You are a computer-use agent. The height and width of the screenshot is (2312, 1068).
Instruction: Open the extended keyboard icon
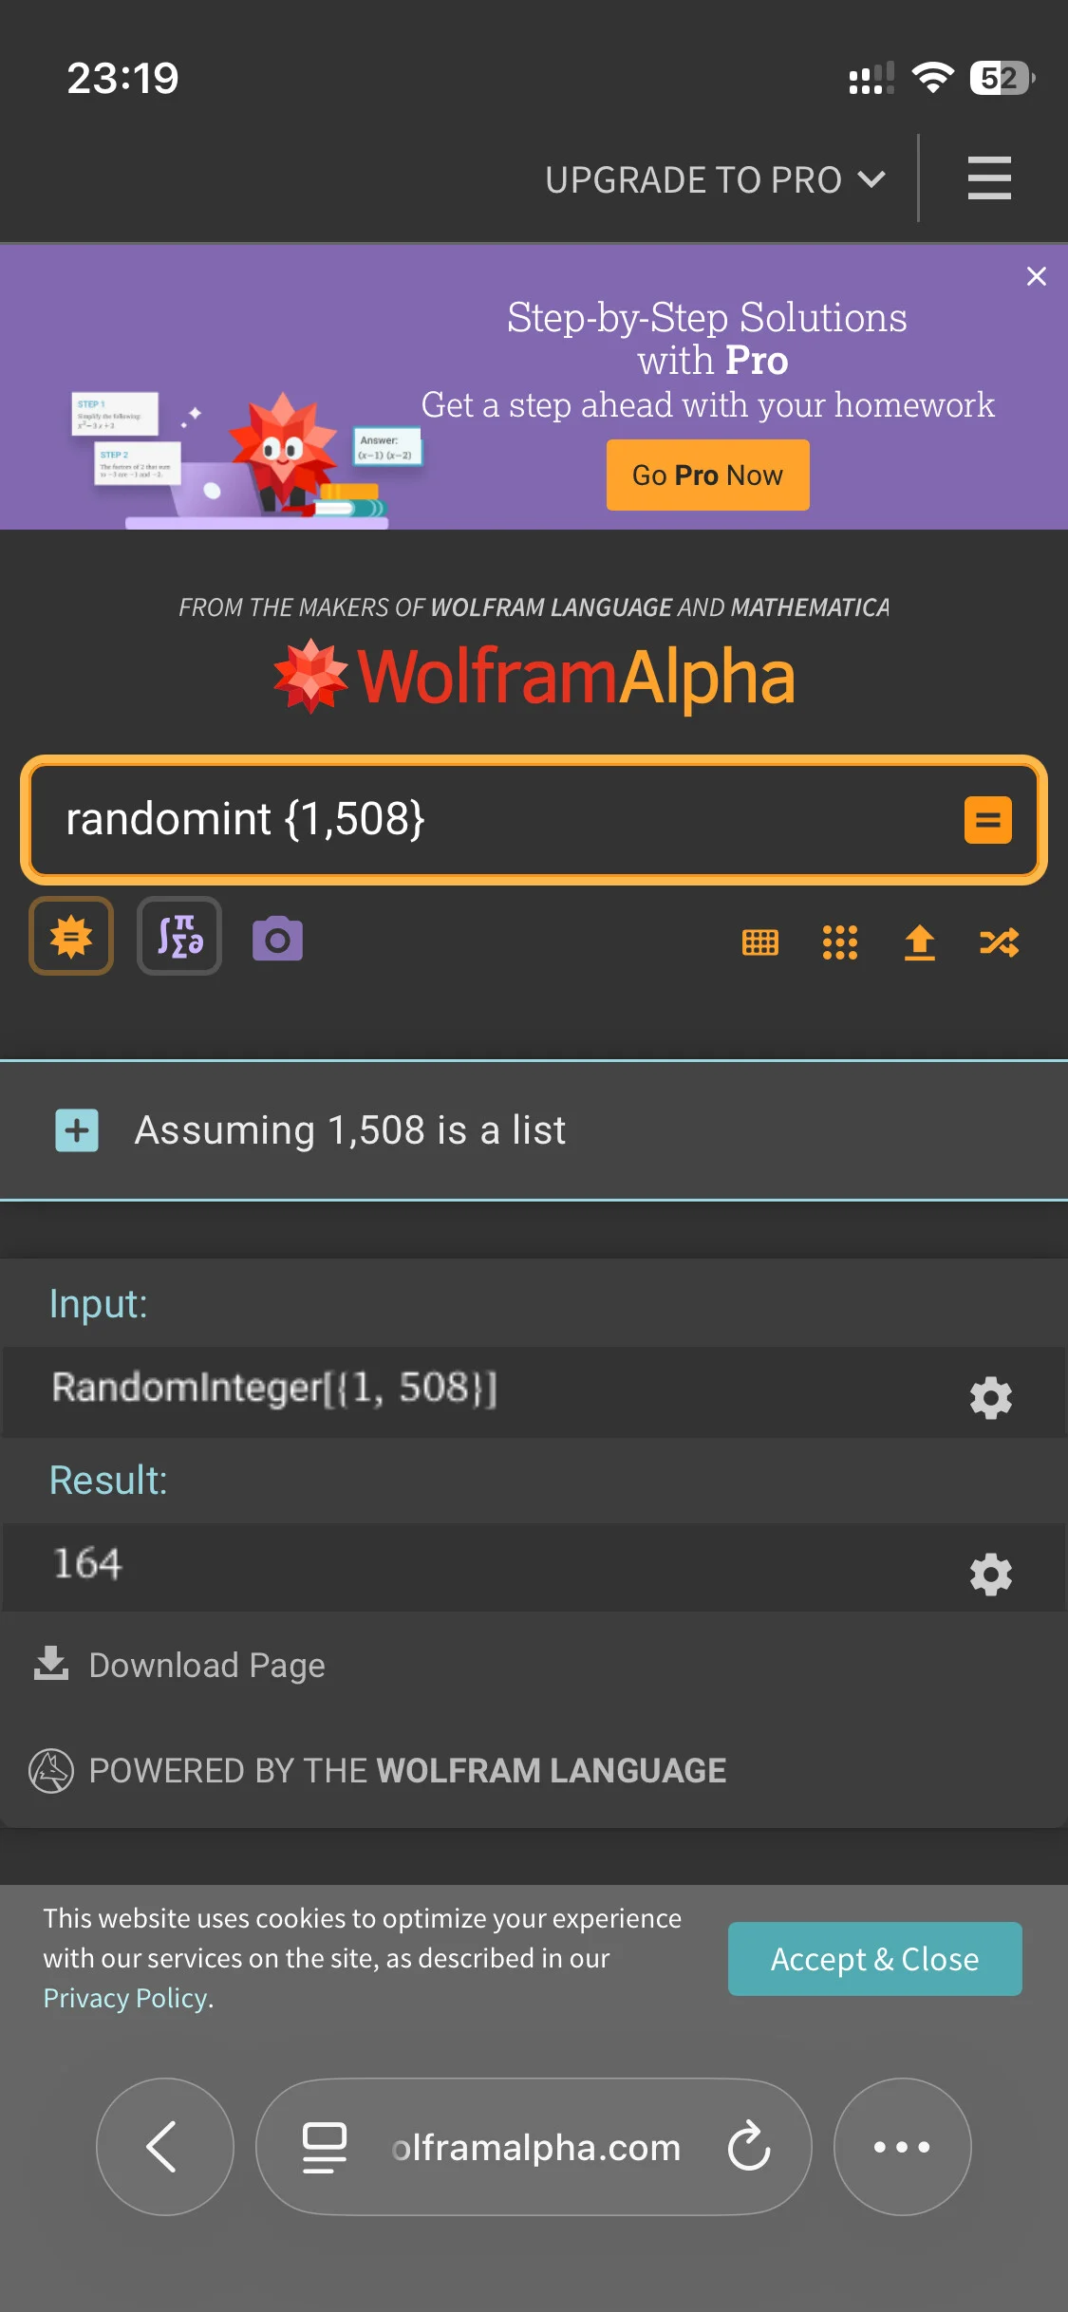759,942
